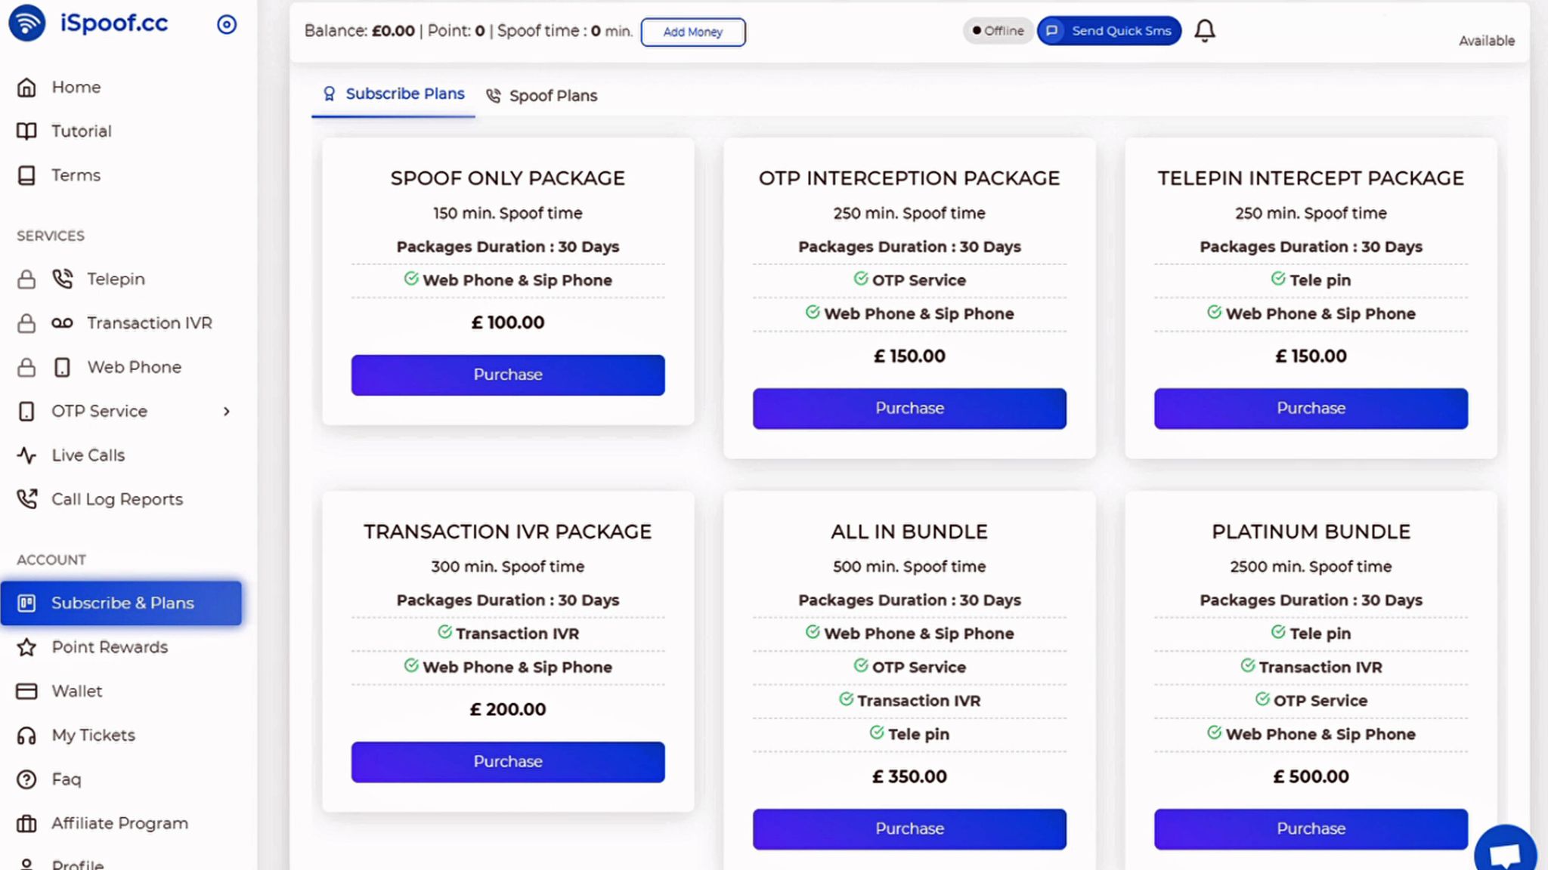Open the Wallet card icon

pos(26,691)
